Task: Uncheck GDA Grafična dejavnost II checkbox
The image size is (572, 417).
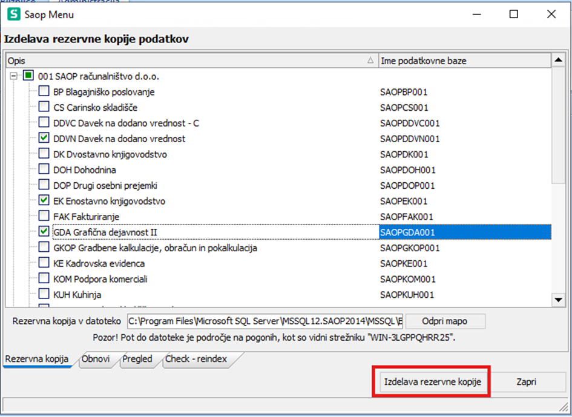Action: [x=44, y=232]
